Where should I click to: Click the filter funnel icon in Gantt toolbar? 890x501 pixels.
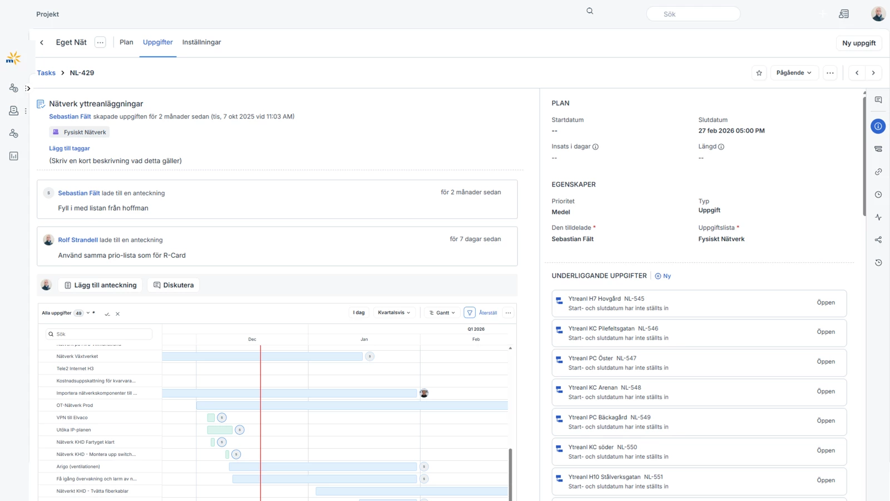click(x=470, y=313)
